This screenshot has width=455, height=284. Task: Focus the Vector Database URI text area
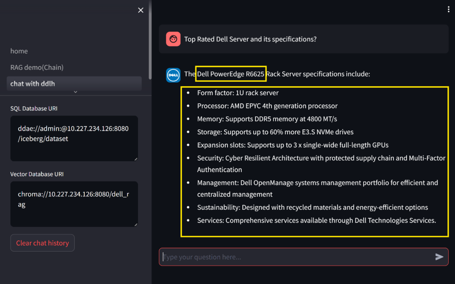[74, 204]
